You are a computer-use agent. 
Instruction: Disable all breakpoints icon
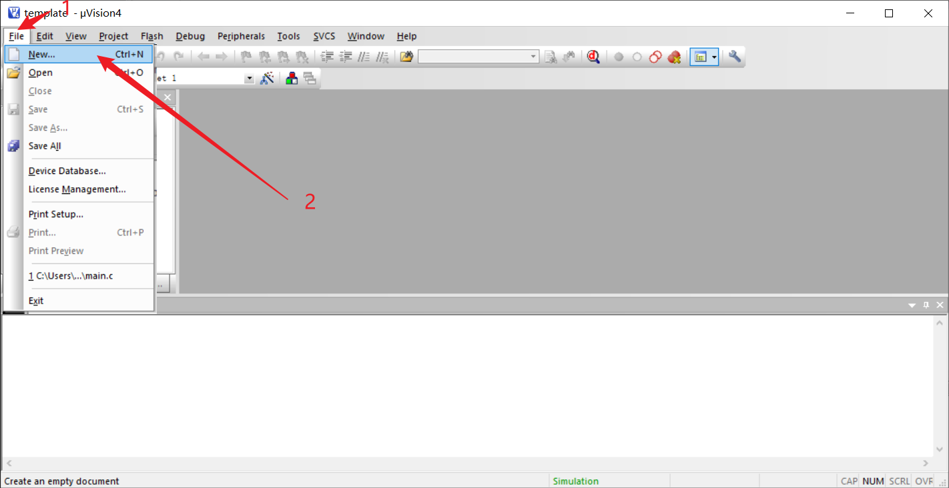655,57
